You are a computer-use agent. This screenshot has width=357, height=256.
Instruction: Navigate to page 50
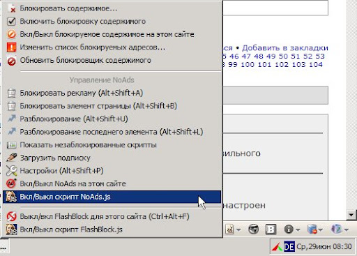click(x=283, y=57)
